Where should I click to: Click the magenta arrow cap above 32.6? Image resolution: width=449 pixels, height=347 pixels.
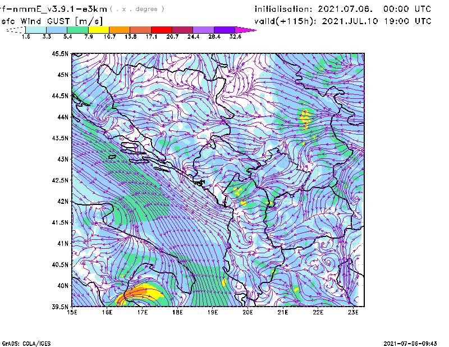(x=245, y=30)
